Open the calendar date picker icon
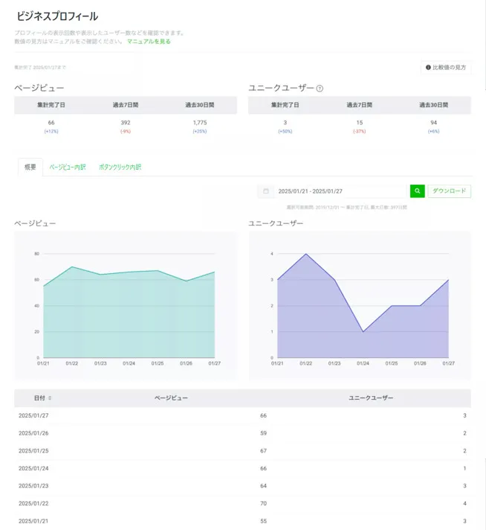The image size is (486, 530). click(265, 191)
